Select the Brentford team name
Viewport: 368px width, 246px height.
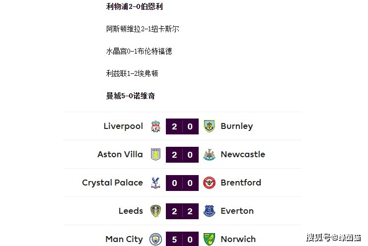(x=241, y=183)
